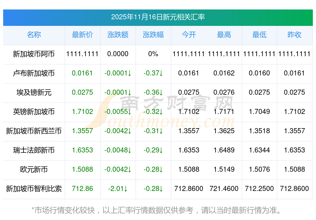Select the 新加坡币智利比索 row name
Screen dimensions: 316x220
(34, 189)
